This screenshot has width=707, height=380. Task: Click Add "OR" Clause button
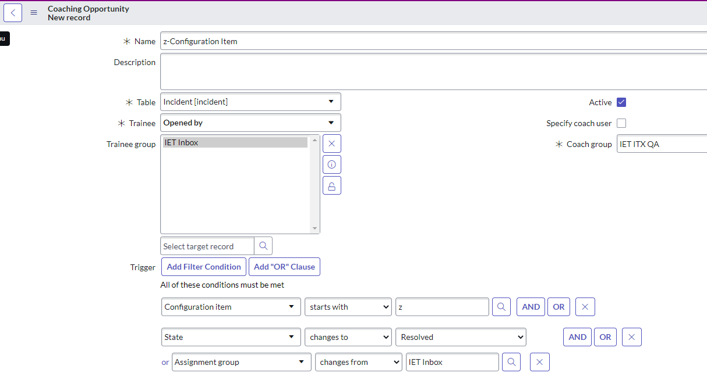tap(284, 267)
